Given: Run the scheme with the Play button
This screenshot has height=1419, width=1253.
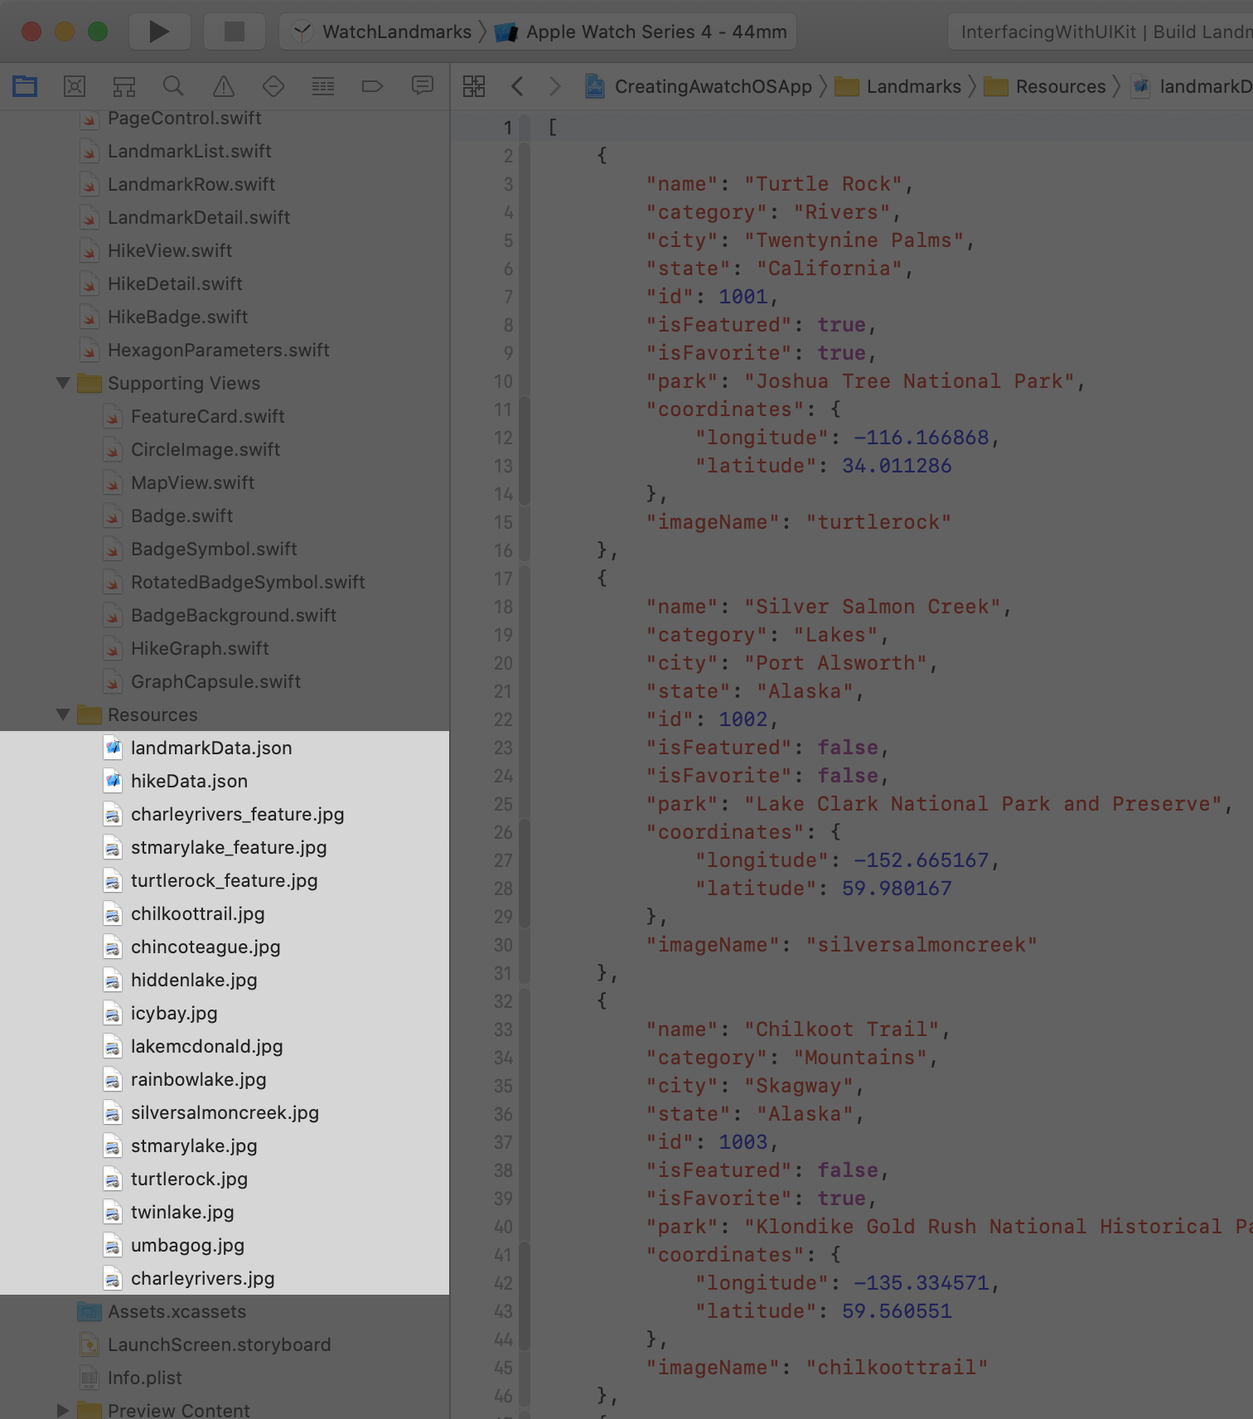Looking at the screenshot, I should (159, 31).
